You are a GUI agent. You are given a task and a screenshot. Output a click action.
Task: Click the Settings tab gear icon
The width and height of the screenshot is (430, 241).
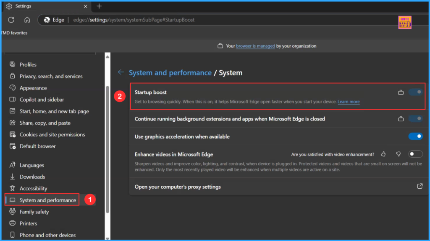point(9,6)
